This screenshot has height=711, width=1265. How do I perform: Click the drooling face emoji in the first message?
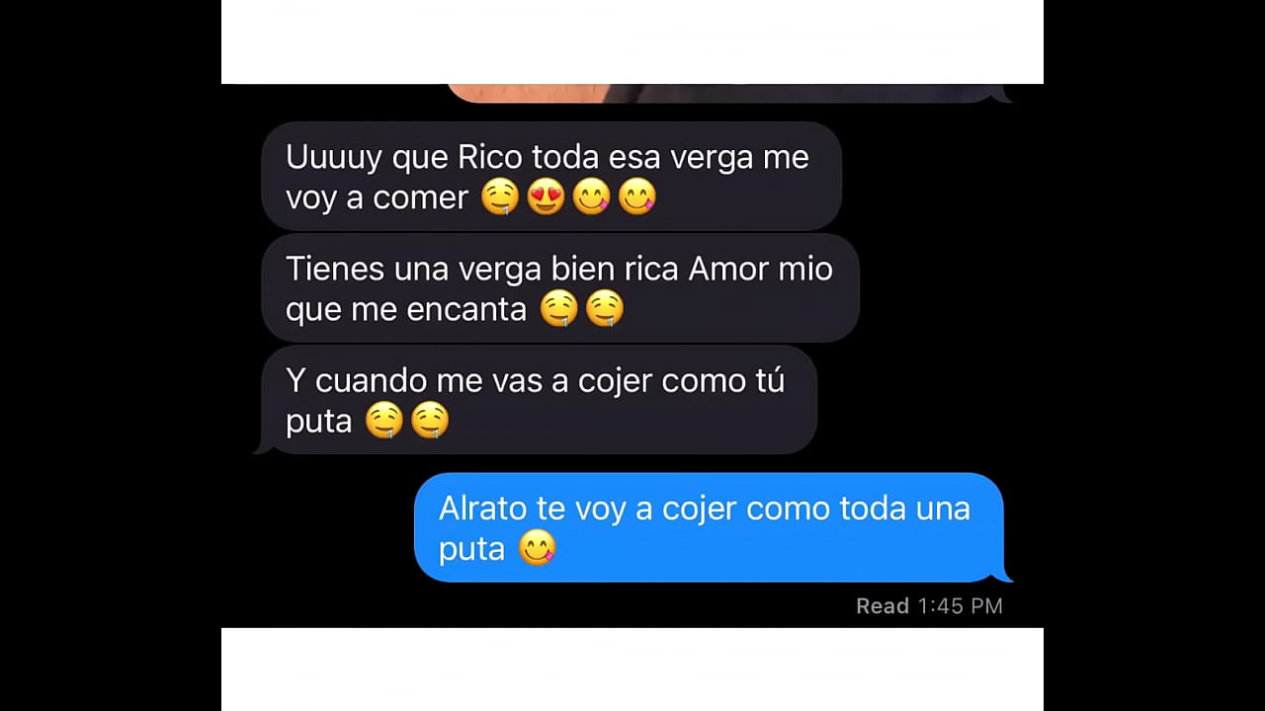tap(500, 197)
